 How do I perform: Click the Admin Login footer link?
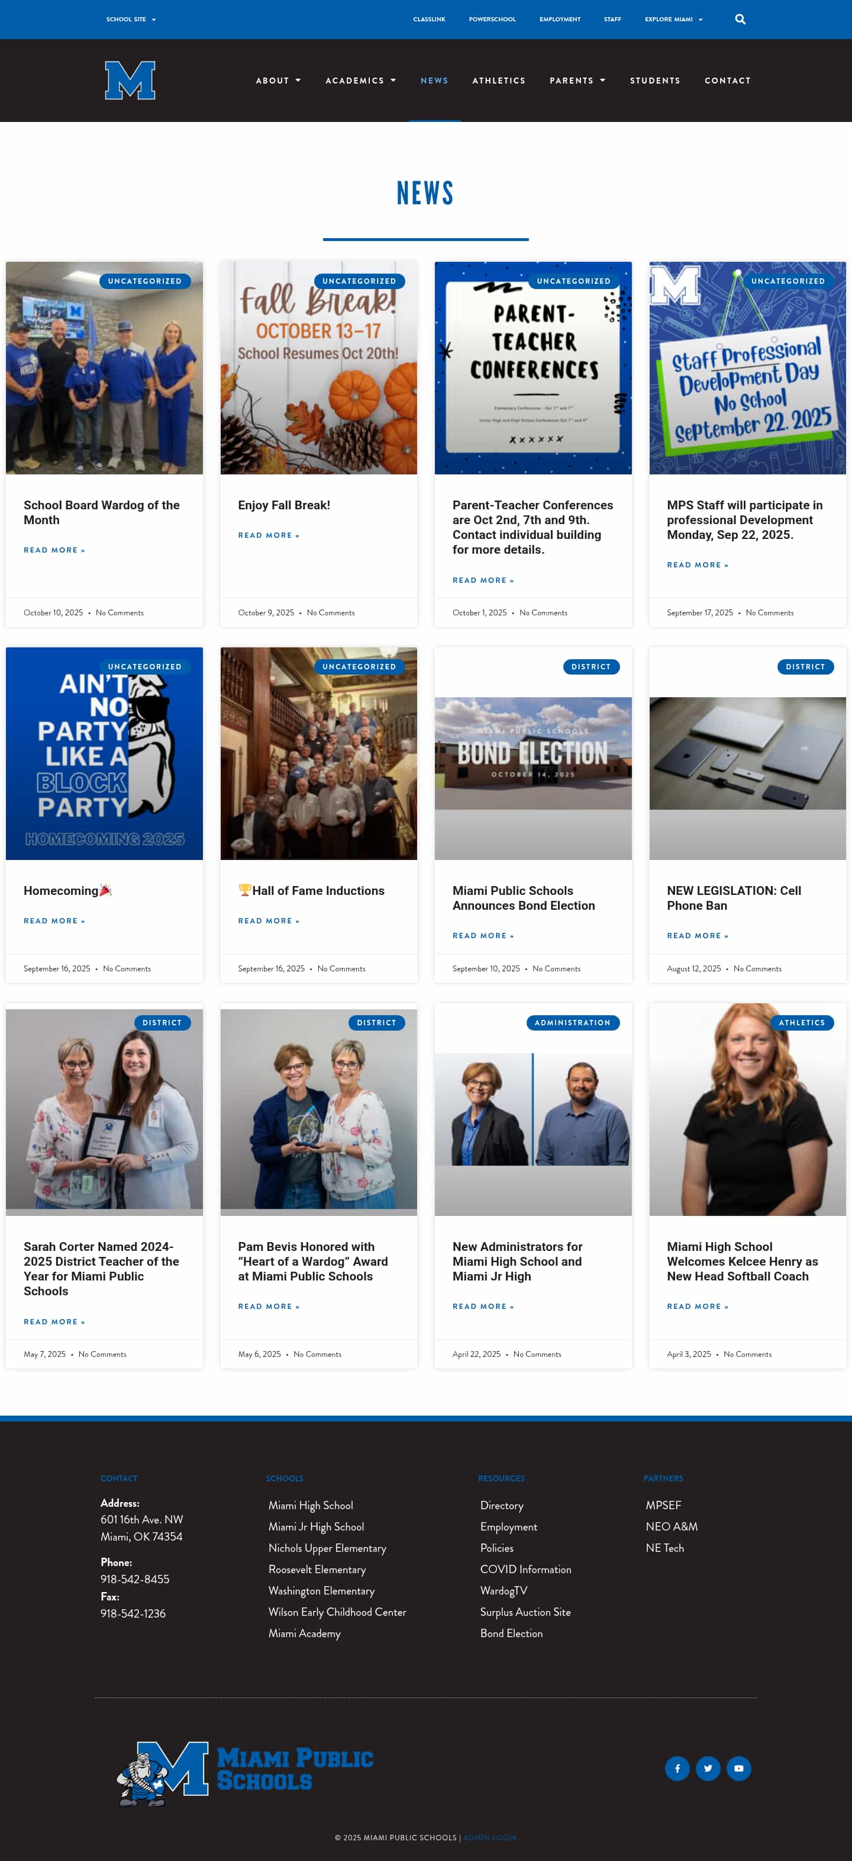[x=490, y=1837]
